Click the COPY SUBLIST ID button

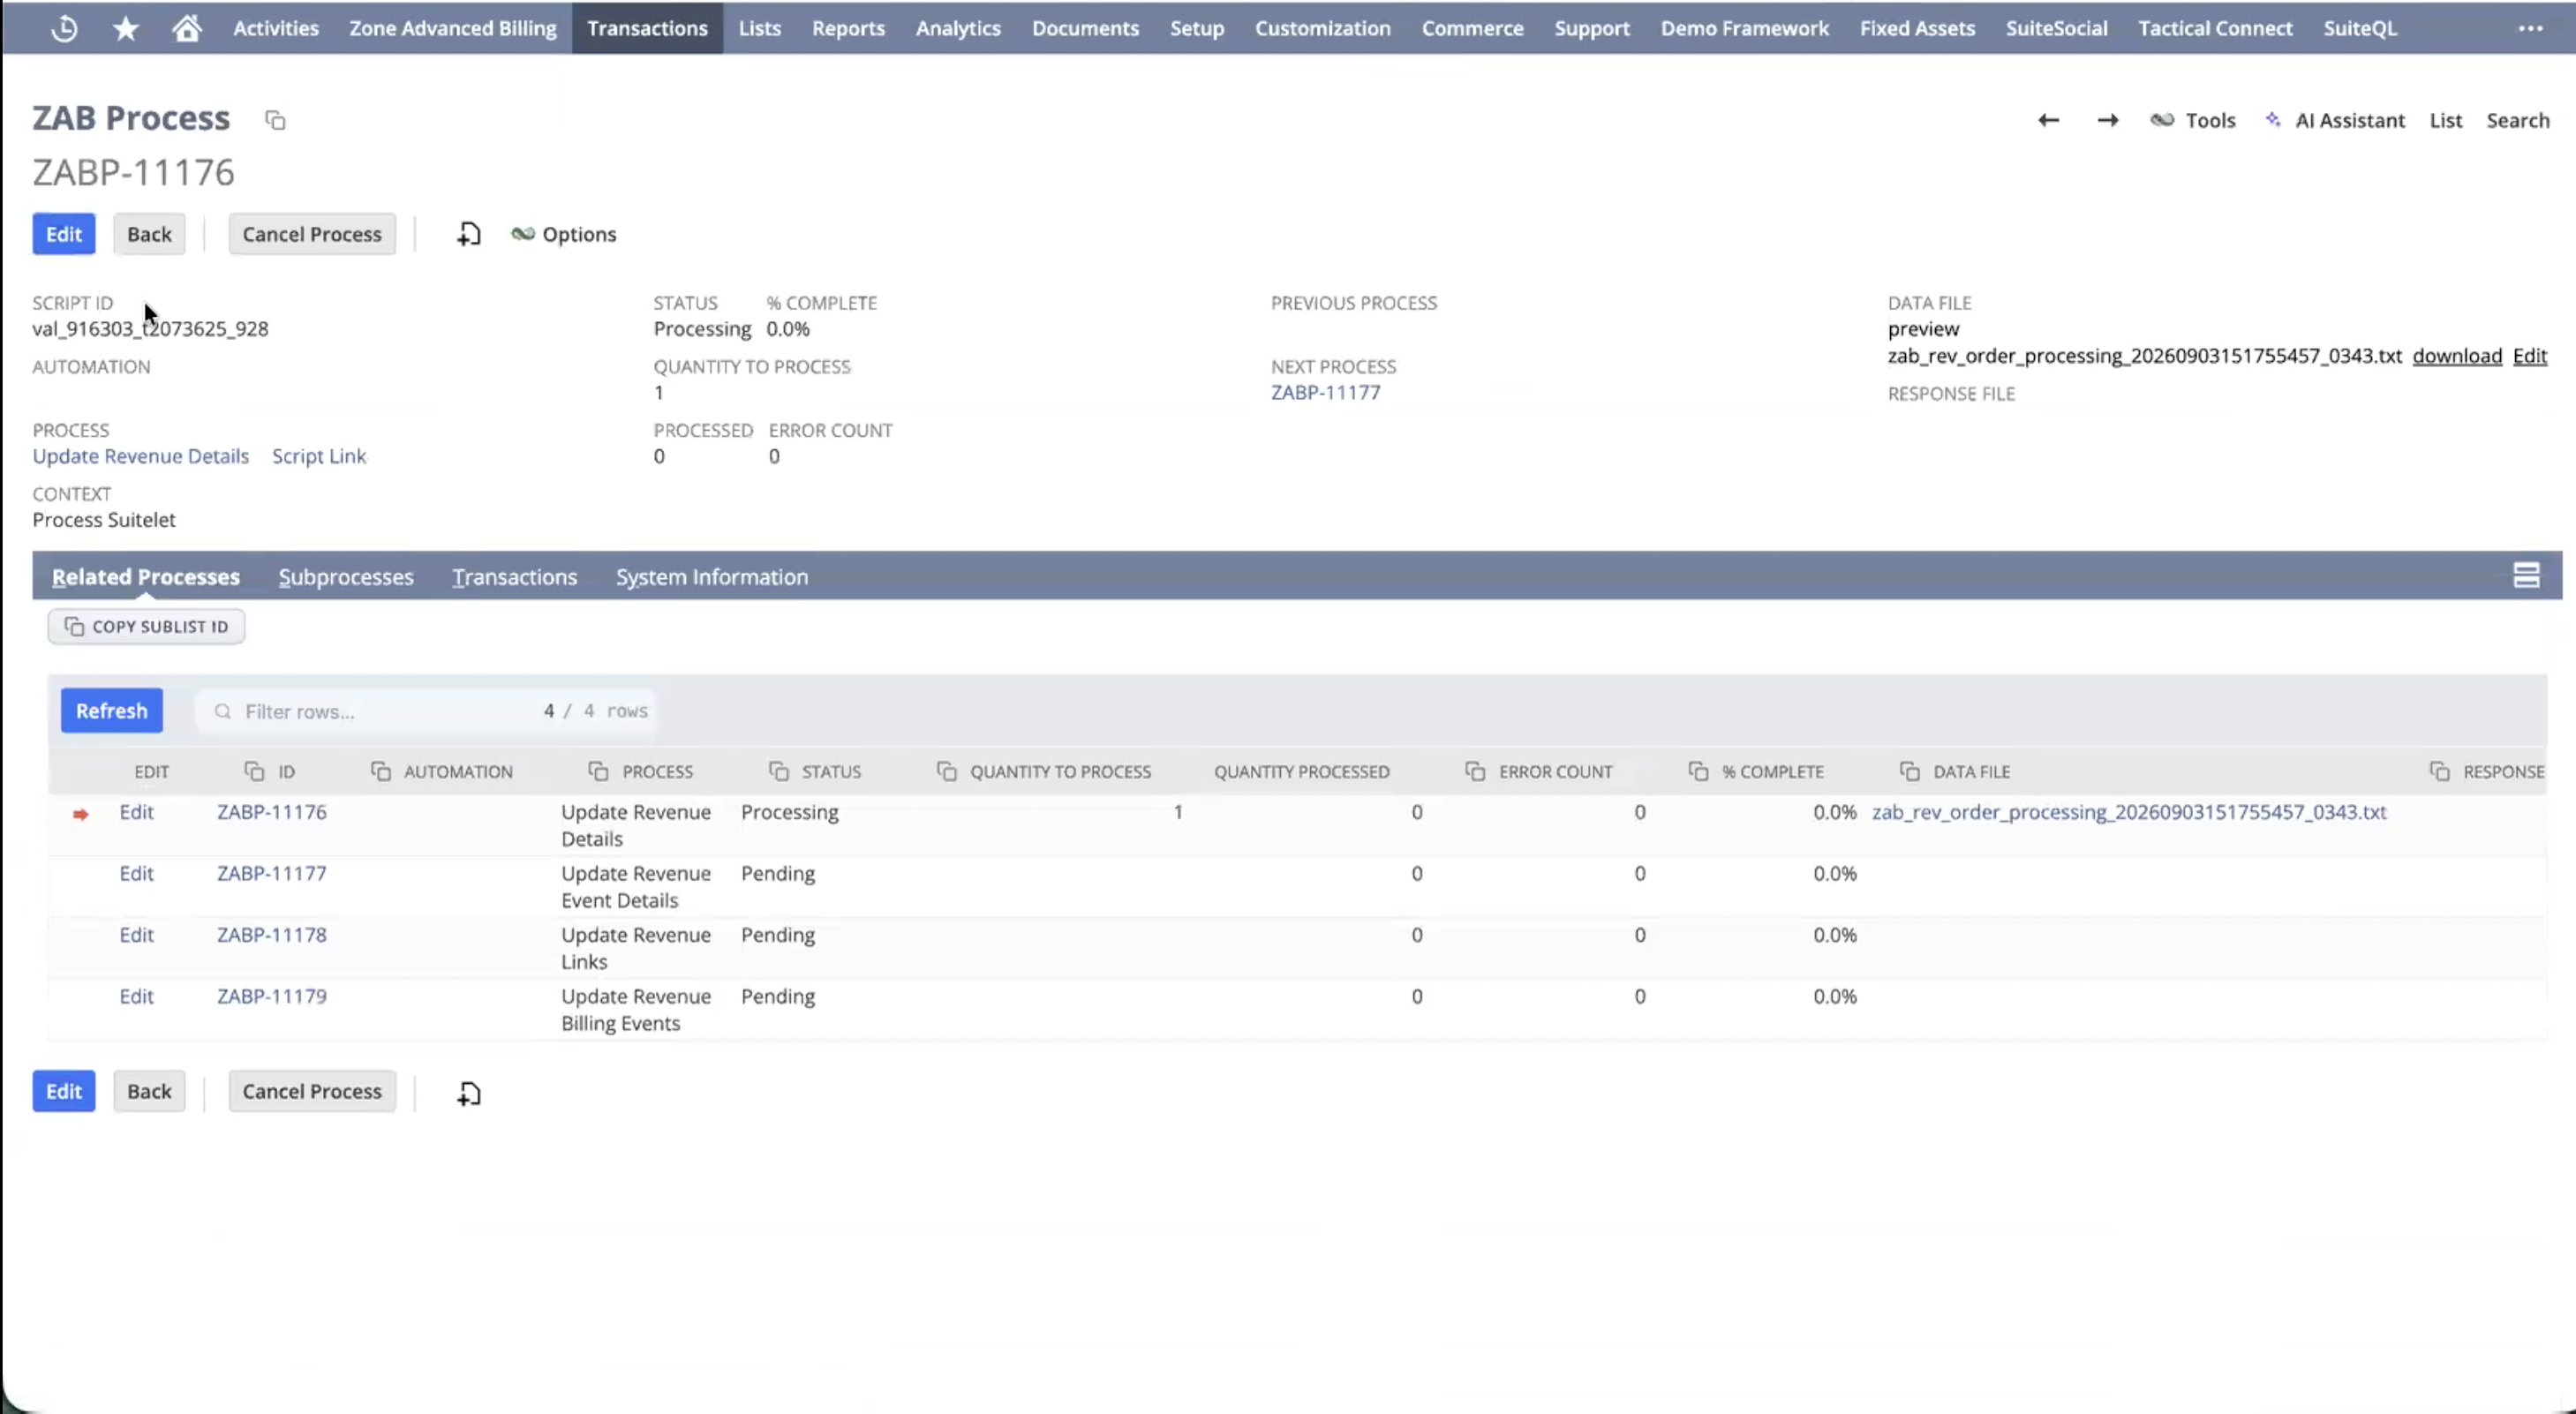click(x=146, y=626)
